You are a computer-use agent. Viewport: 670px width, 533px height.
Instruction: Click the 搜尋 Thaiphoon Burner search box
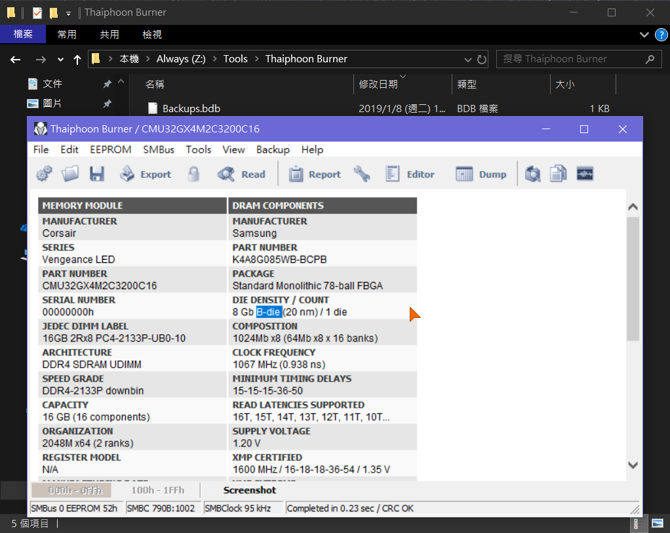pyautogui.click(x=579, y=59)
